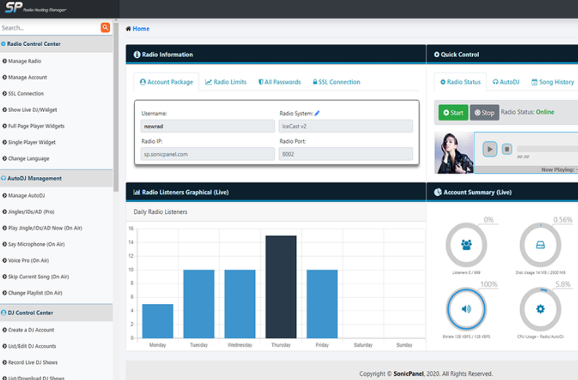
Task: Click the CPU Usage gear icon
Action: click(540, 309)
